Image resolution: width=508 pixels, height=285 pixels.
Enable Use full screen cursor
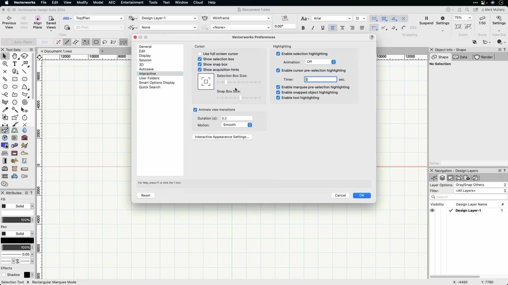[x=200, y=54]
